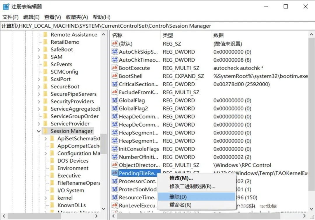315x220 pixels.
Task: Expand the kernel subkey
Action: [x=45, y=198]
